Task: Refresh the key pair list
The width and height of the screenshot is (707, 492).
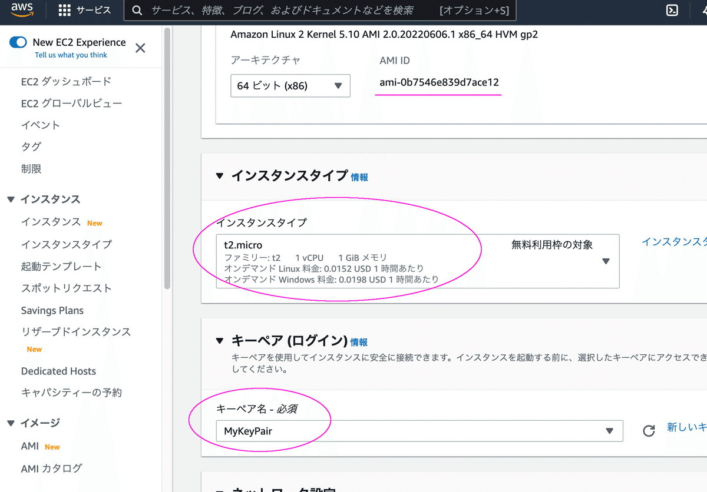Action: pyautogui.click(x=649, y=431)
